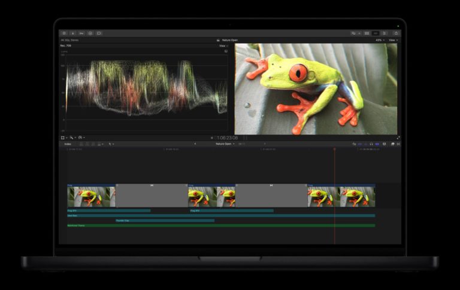
Task: Select the green Rainforest Theme music clip
Action: (x=221, y=225)
